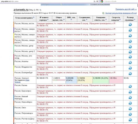Click the bookmark star in address bar
The height and width of the screenshot is (124, 138).
click(97, 1)
